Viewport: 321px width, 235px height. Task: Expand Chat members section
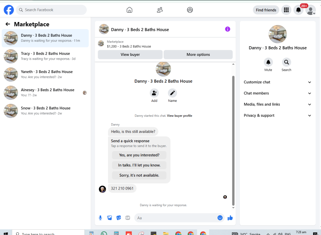coord(277,93)
